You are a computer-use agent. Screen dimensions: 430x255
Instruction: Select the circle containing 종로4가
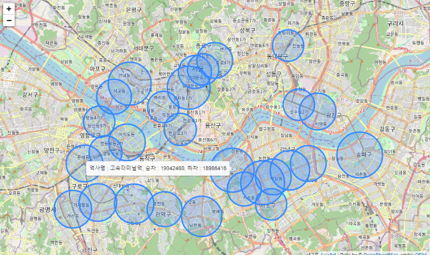click(215, 61)
